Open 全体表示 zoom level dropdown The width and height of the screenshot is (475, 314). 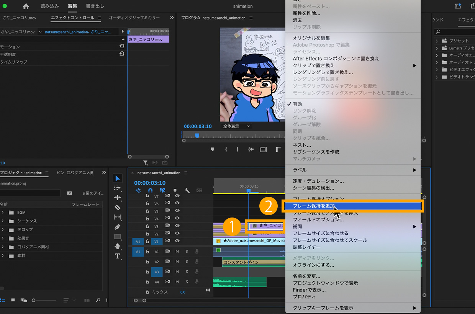236,126
